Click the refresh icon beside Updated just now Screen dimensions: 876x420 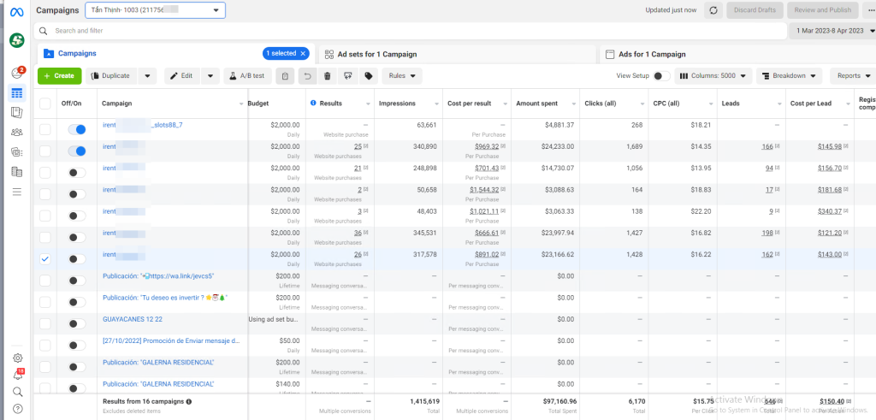click(x=713, y=10)
